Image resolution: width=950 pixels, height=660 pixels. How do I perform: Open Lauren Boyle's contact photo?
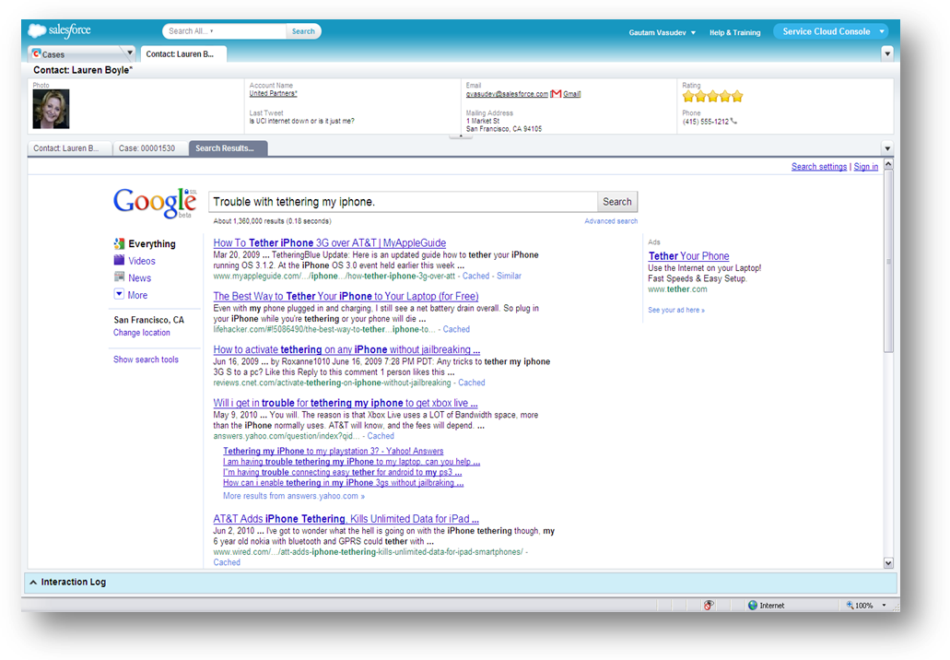coord(51,110)
